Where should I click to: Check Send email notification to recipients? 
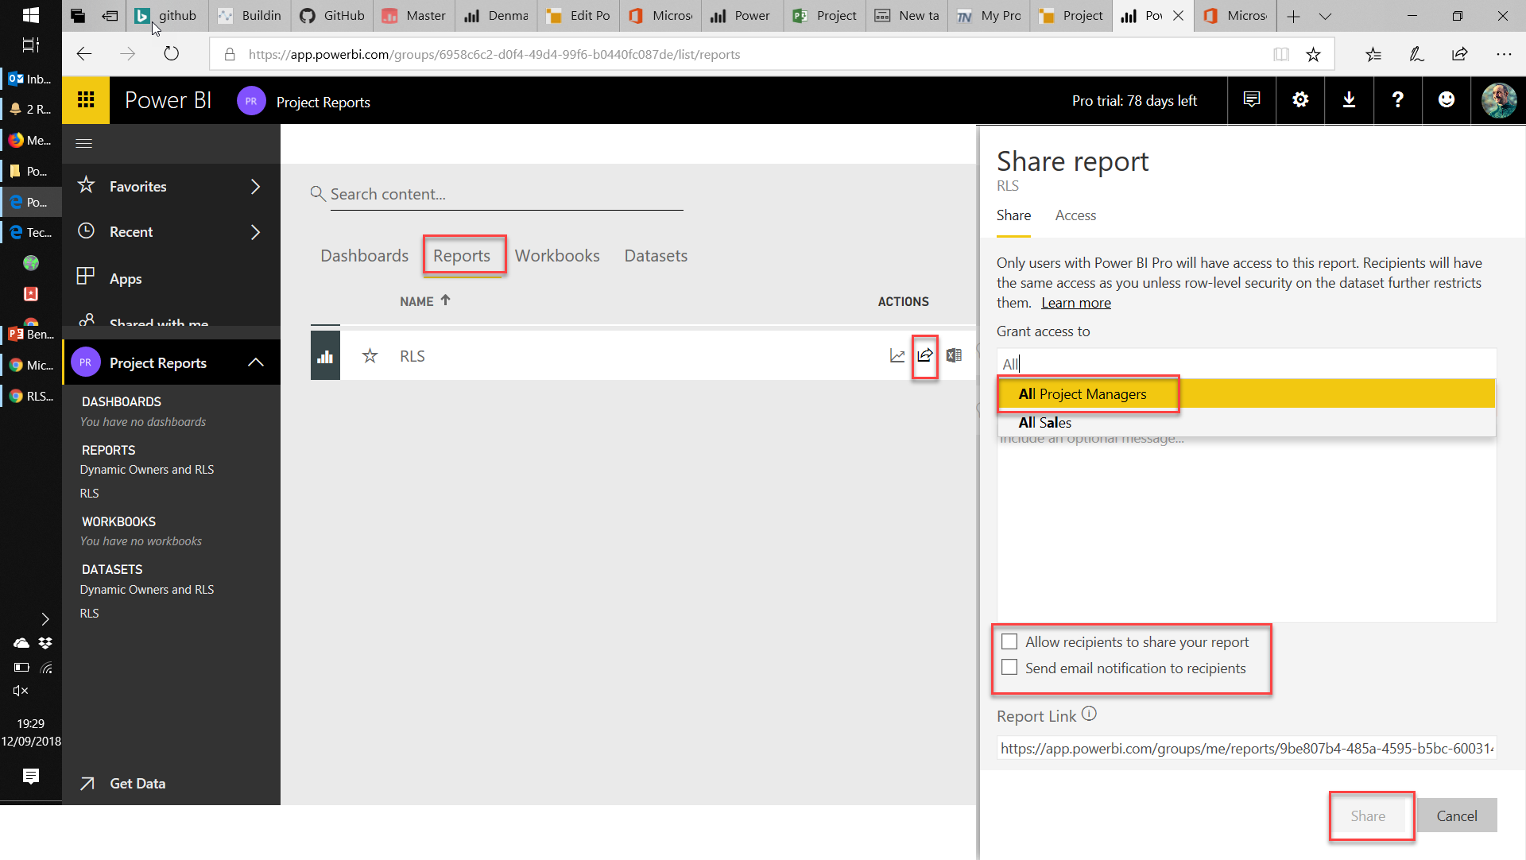coord(1009,668)
